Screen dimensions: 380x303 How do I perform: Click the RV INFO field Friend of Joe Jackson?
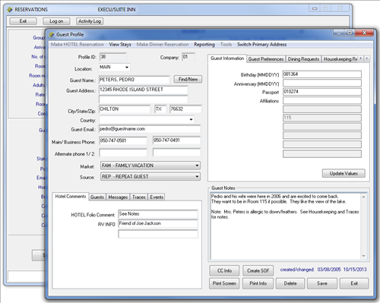(158, 223)
